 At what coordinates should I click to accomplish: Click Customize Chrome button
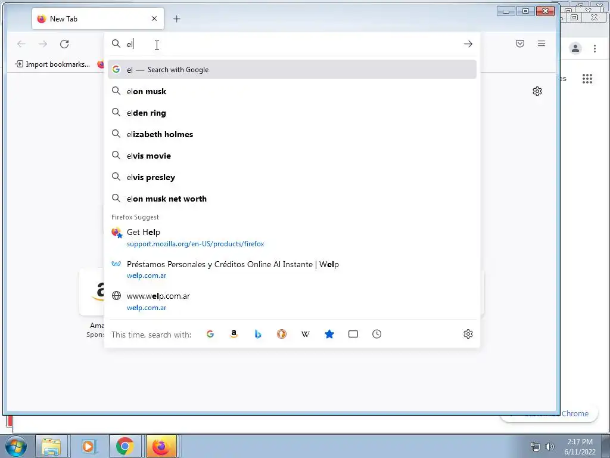[549, 414]
